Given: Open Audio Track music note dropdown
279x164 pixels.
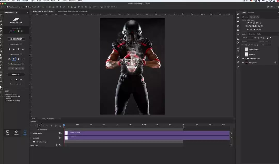Looking at the screenshot, I should point(60,145).
